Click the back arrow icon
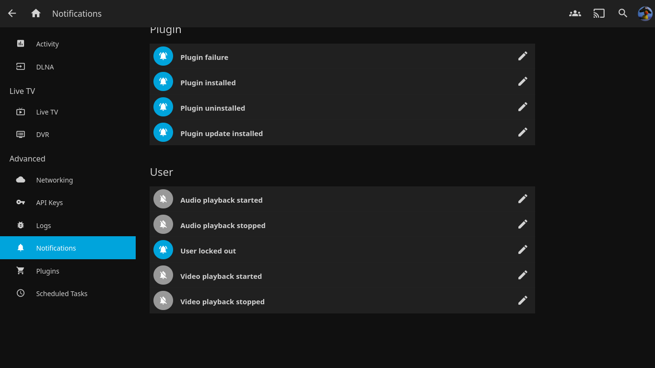The width and height of the screenshot is (655, 368). click(x=12, y=13)
